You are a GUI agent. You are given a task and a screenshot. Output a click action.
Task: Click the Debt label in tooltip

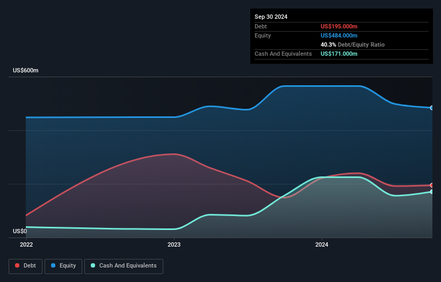(x=261, y=26)
